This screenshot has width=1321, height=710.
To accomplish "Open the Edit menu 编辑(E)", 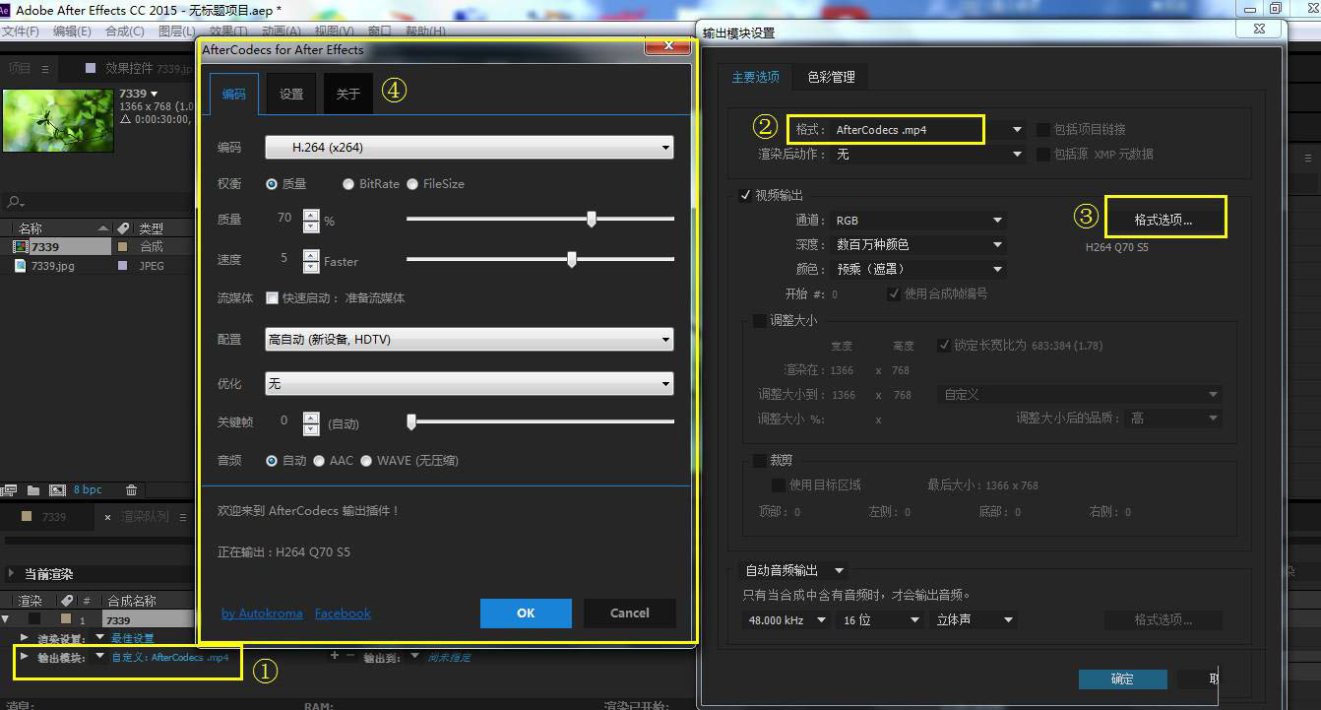I will [72, 32].
